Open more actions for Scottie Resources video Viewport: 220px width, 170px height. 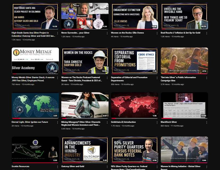pyautogui.click(x=58, y=167)
